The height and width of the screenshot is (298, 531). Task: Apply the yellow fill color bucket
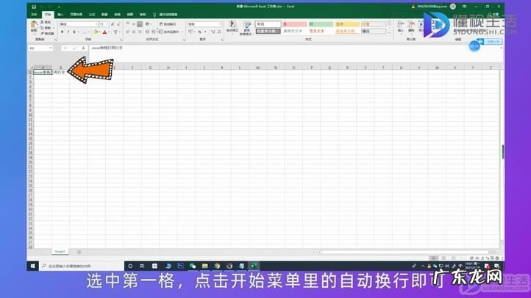(96, 32)
